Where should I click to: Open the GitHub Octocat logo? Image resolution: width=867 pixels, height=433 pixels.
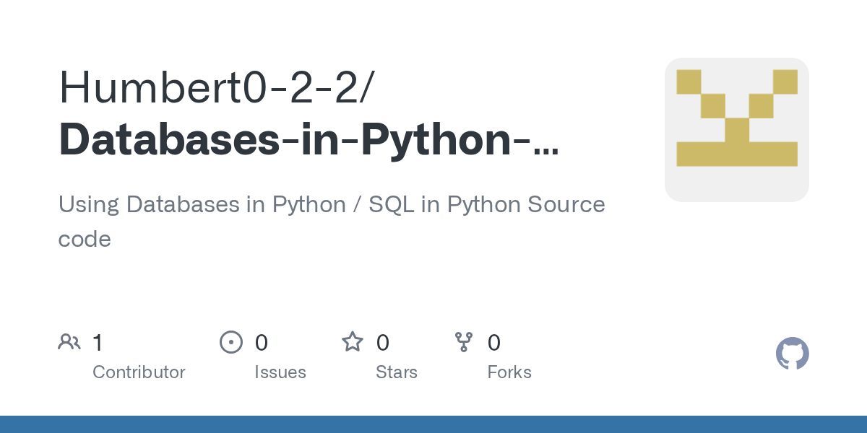click(793, 354)
